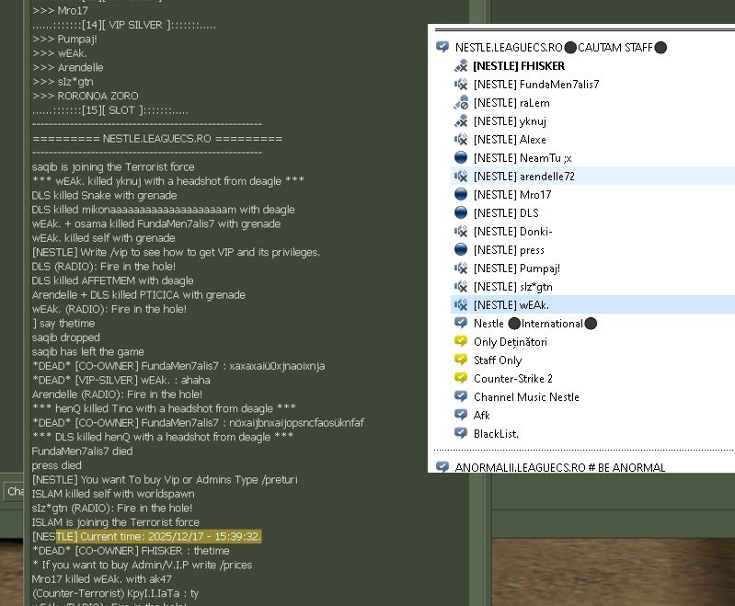Select user [NESTLE] Donki-
This screenshot has height=606, width=735.
pos(512,232)
